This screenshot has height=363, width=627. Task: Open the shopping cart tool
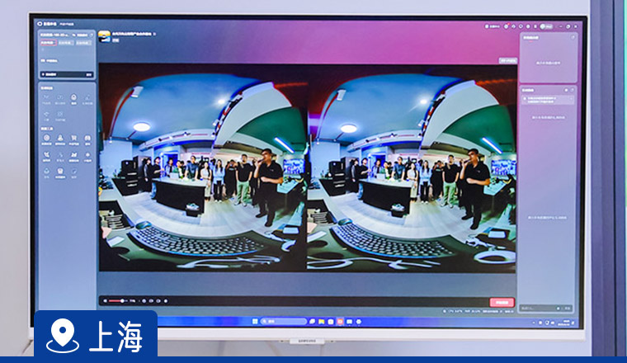coord(73,139)
